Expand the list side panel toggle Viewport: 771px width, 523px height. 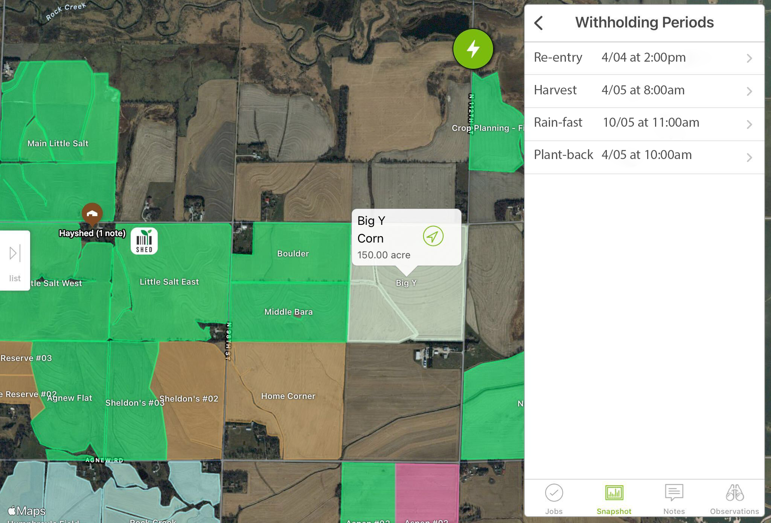click(x=15, y=261)
